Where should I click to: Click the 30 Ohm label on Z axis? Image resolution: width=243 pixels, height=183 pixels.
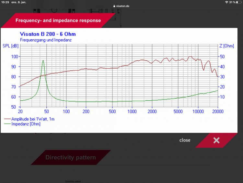click(222, 77)
